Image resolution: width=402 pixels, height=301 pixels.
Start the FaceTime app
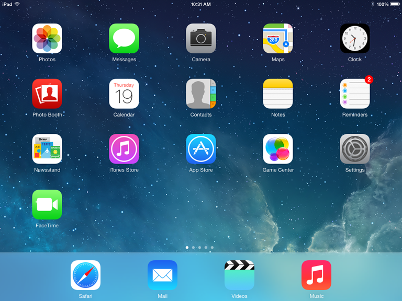point(47,204)
